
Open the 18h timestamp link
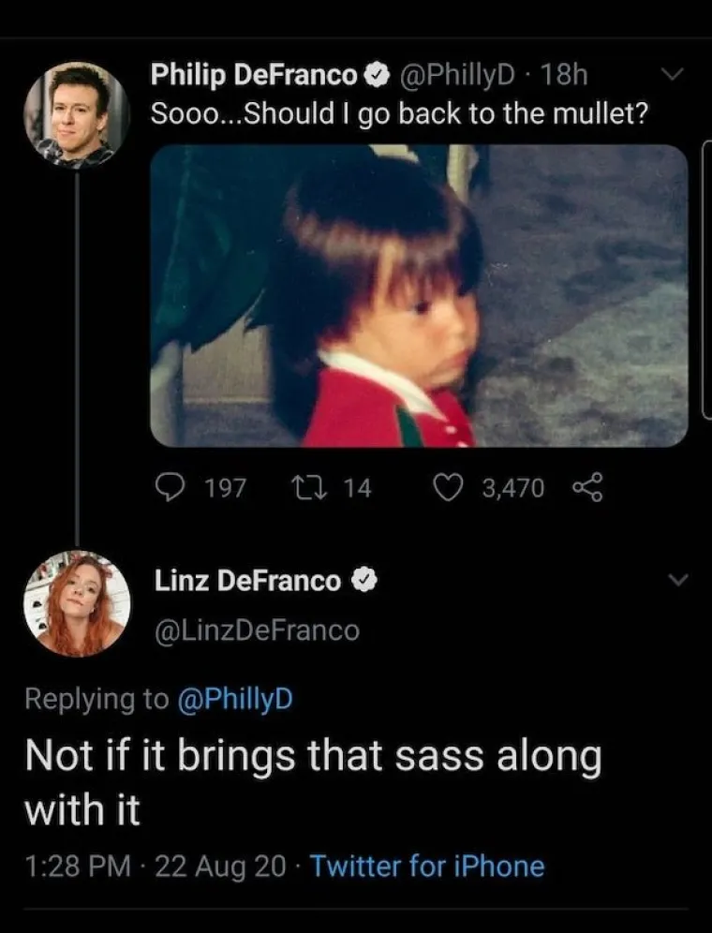coord(565,76)
